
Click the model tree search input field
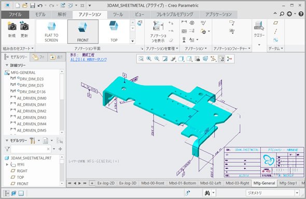(31, 149)
